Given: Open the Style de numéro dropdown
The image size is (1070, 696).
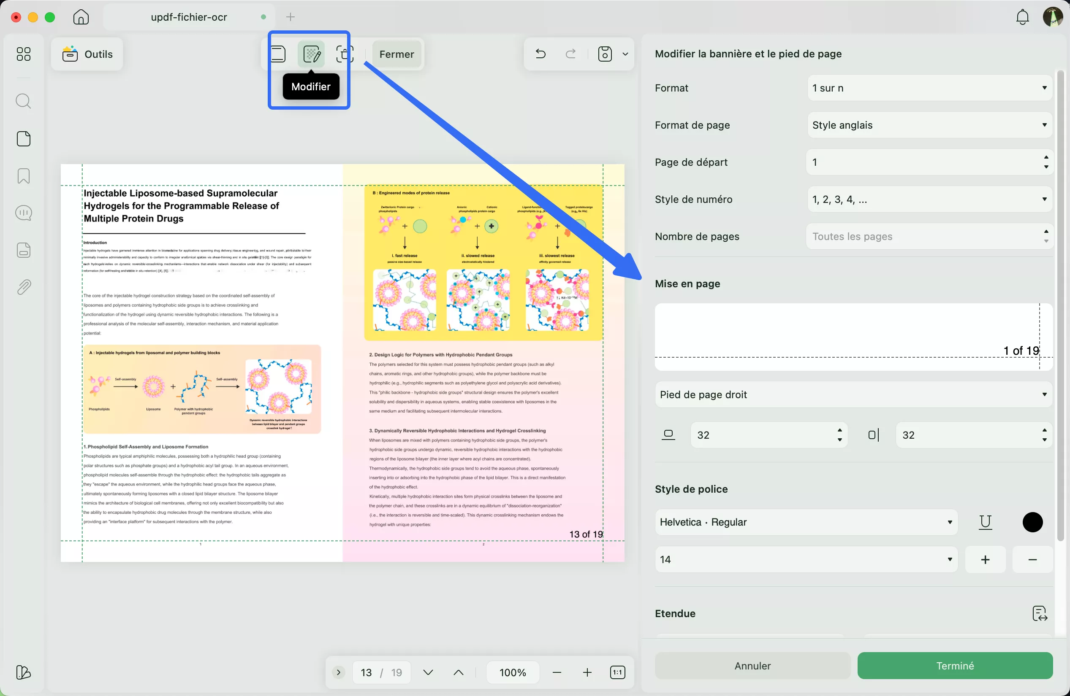Looking at the screenshot, I should point(929,199).
